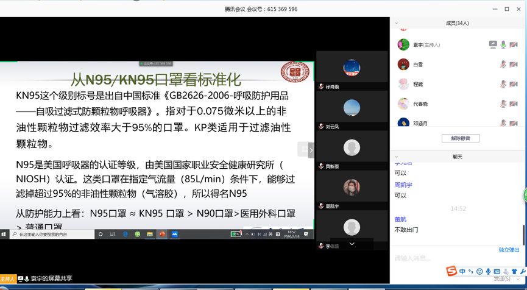
Task: Click the host's green microphone icon
Action: (x=503, y=44)
